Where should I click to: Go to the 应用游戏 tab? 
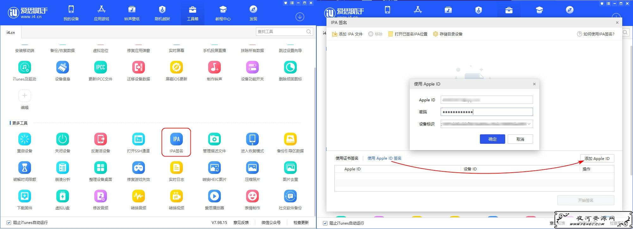point(102,13)
